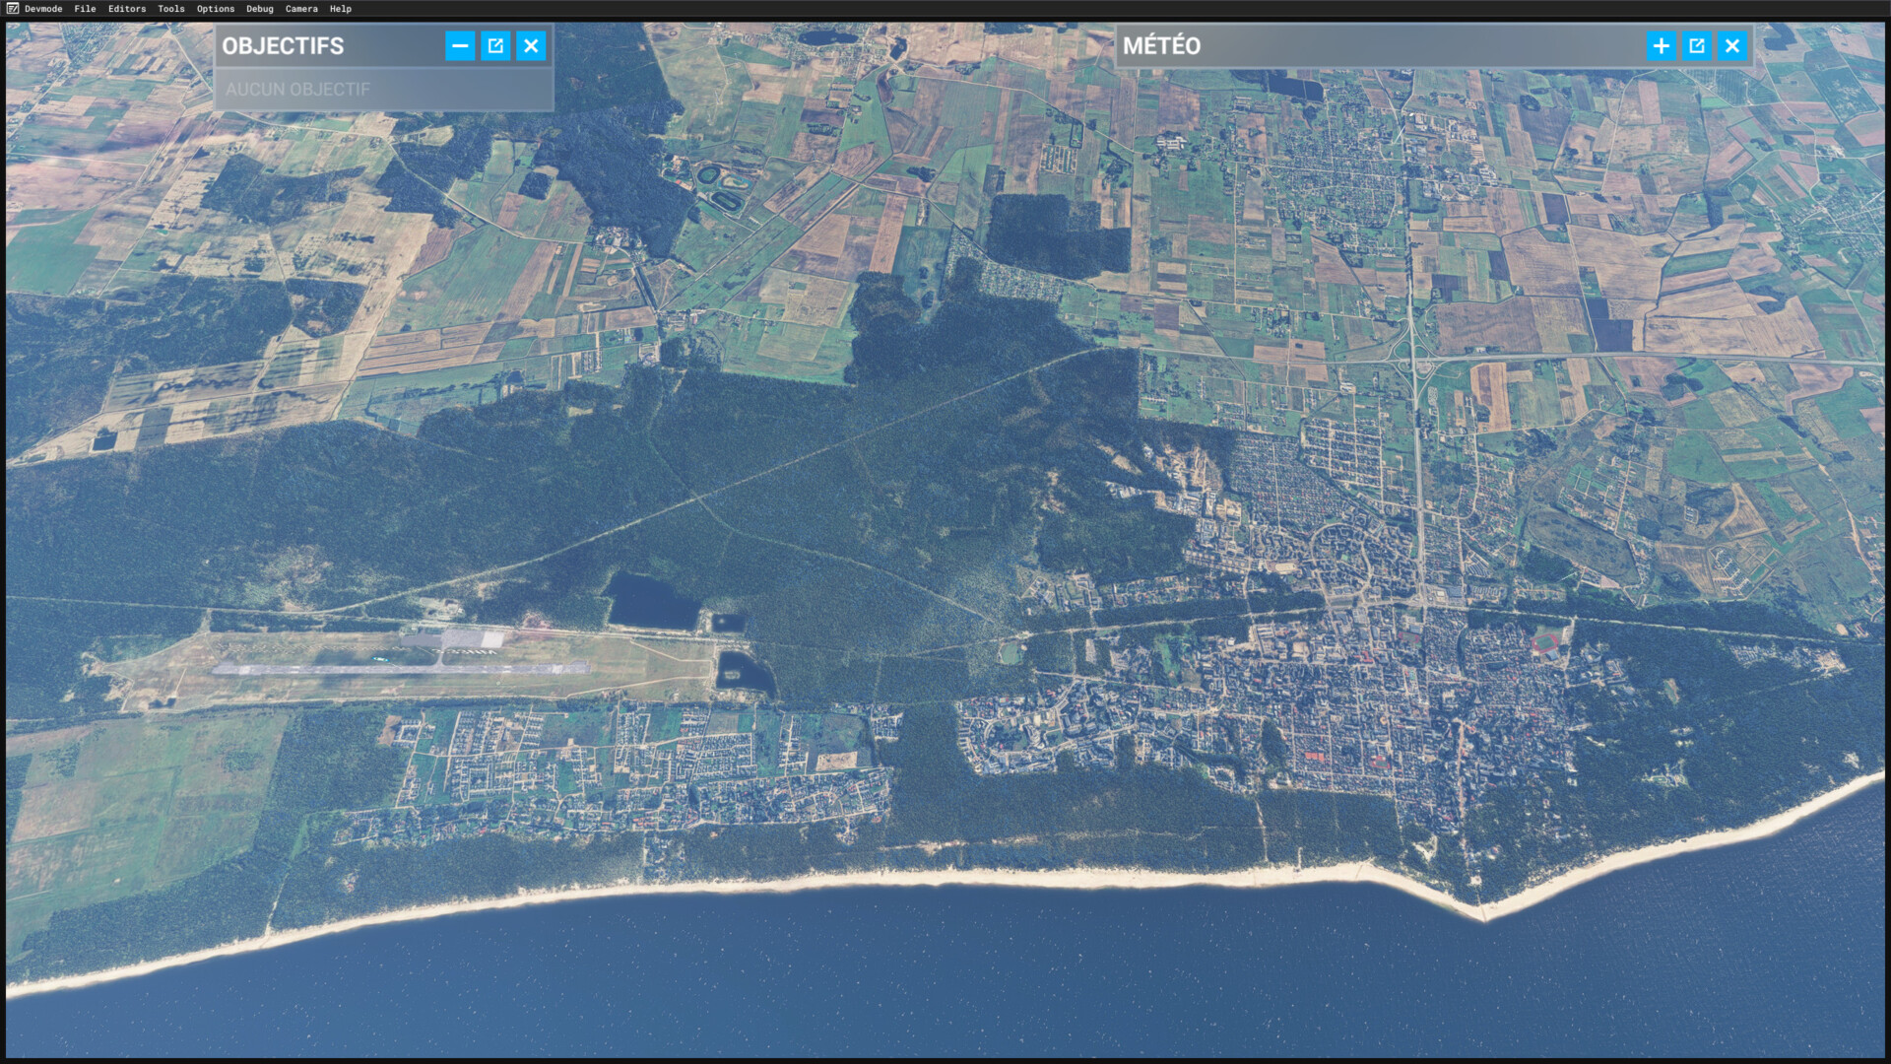Open the Editors menu

click(127, 9)
